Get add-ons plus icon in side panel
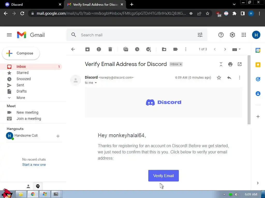 [258, 117]
